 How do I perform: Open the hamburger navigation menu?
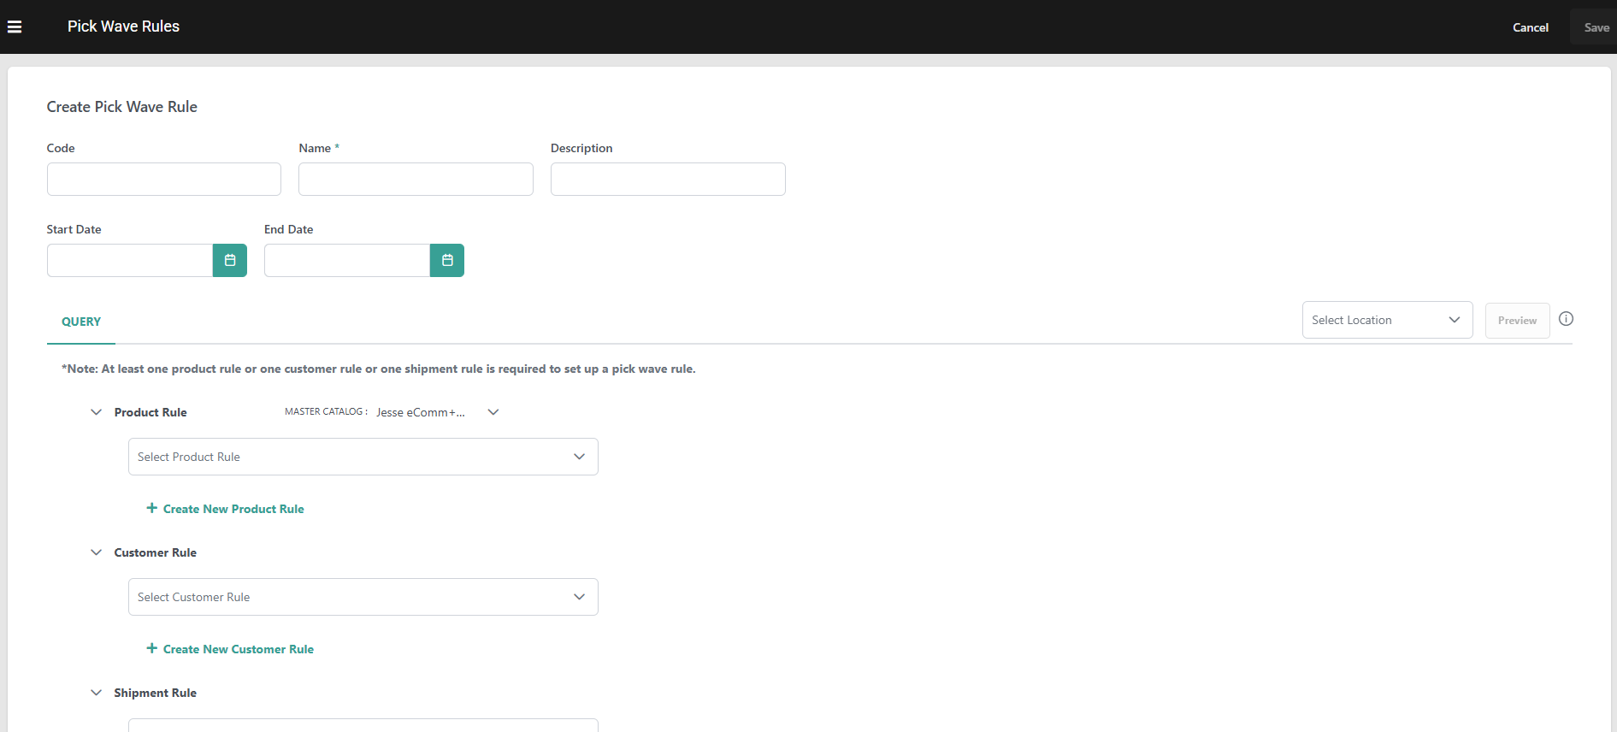point(15,27)
